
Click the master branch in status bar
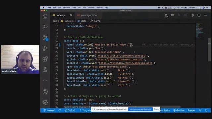49,110
